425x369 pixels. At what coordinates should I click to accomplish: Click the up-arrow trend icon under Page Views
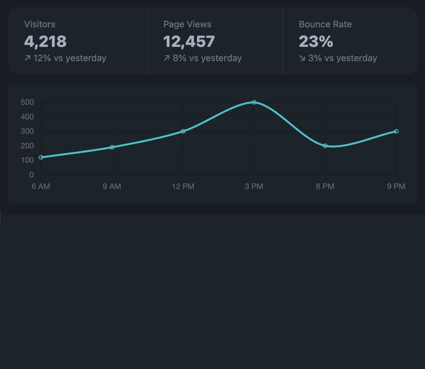click(167, 58)
